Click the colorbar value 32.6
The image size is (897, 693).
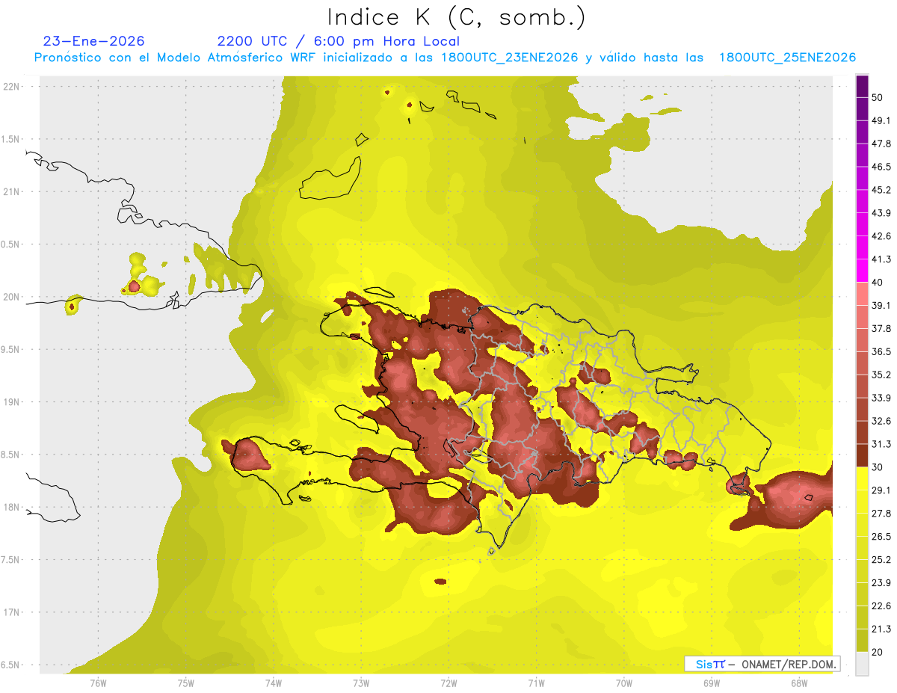tap(881, 421)
